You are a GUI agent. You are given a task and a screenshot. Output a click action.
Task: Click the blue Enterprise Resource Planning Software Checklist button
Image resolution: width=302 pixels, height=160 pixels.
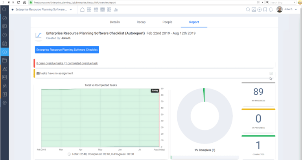pos(67,50)
